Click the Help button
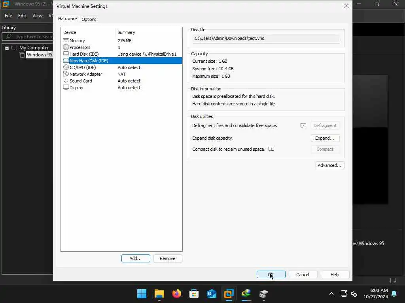405x303 pixels. (335, 275)
